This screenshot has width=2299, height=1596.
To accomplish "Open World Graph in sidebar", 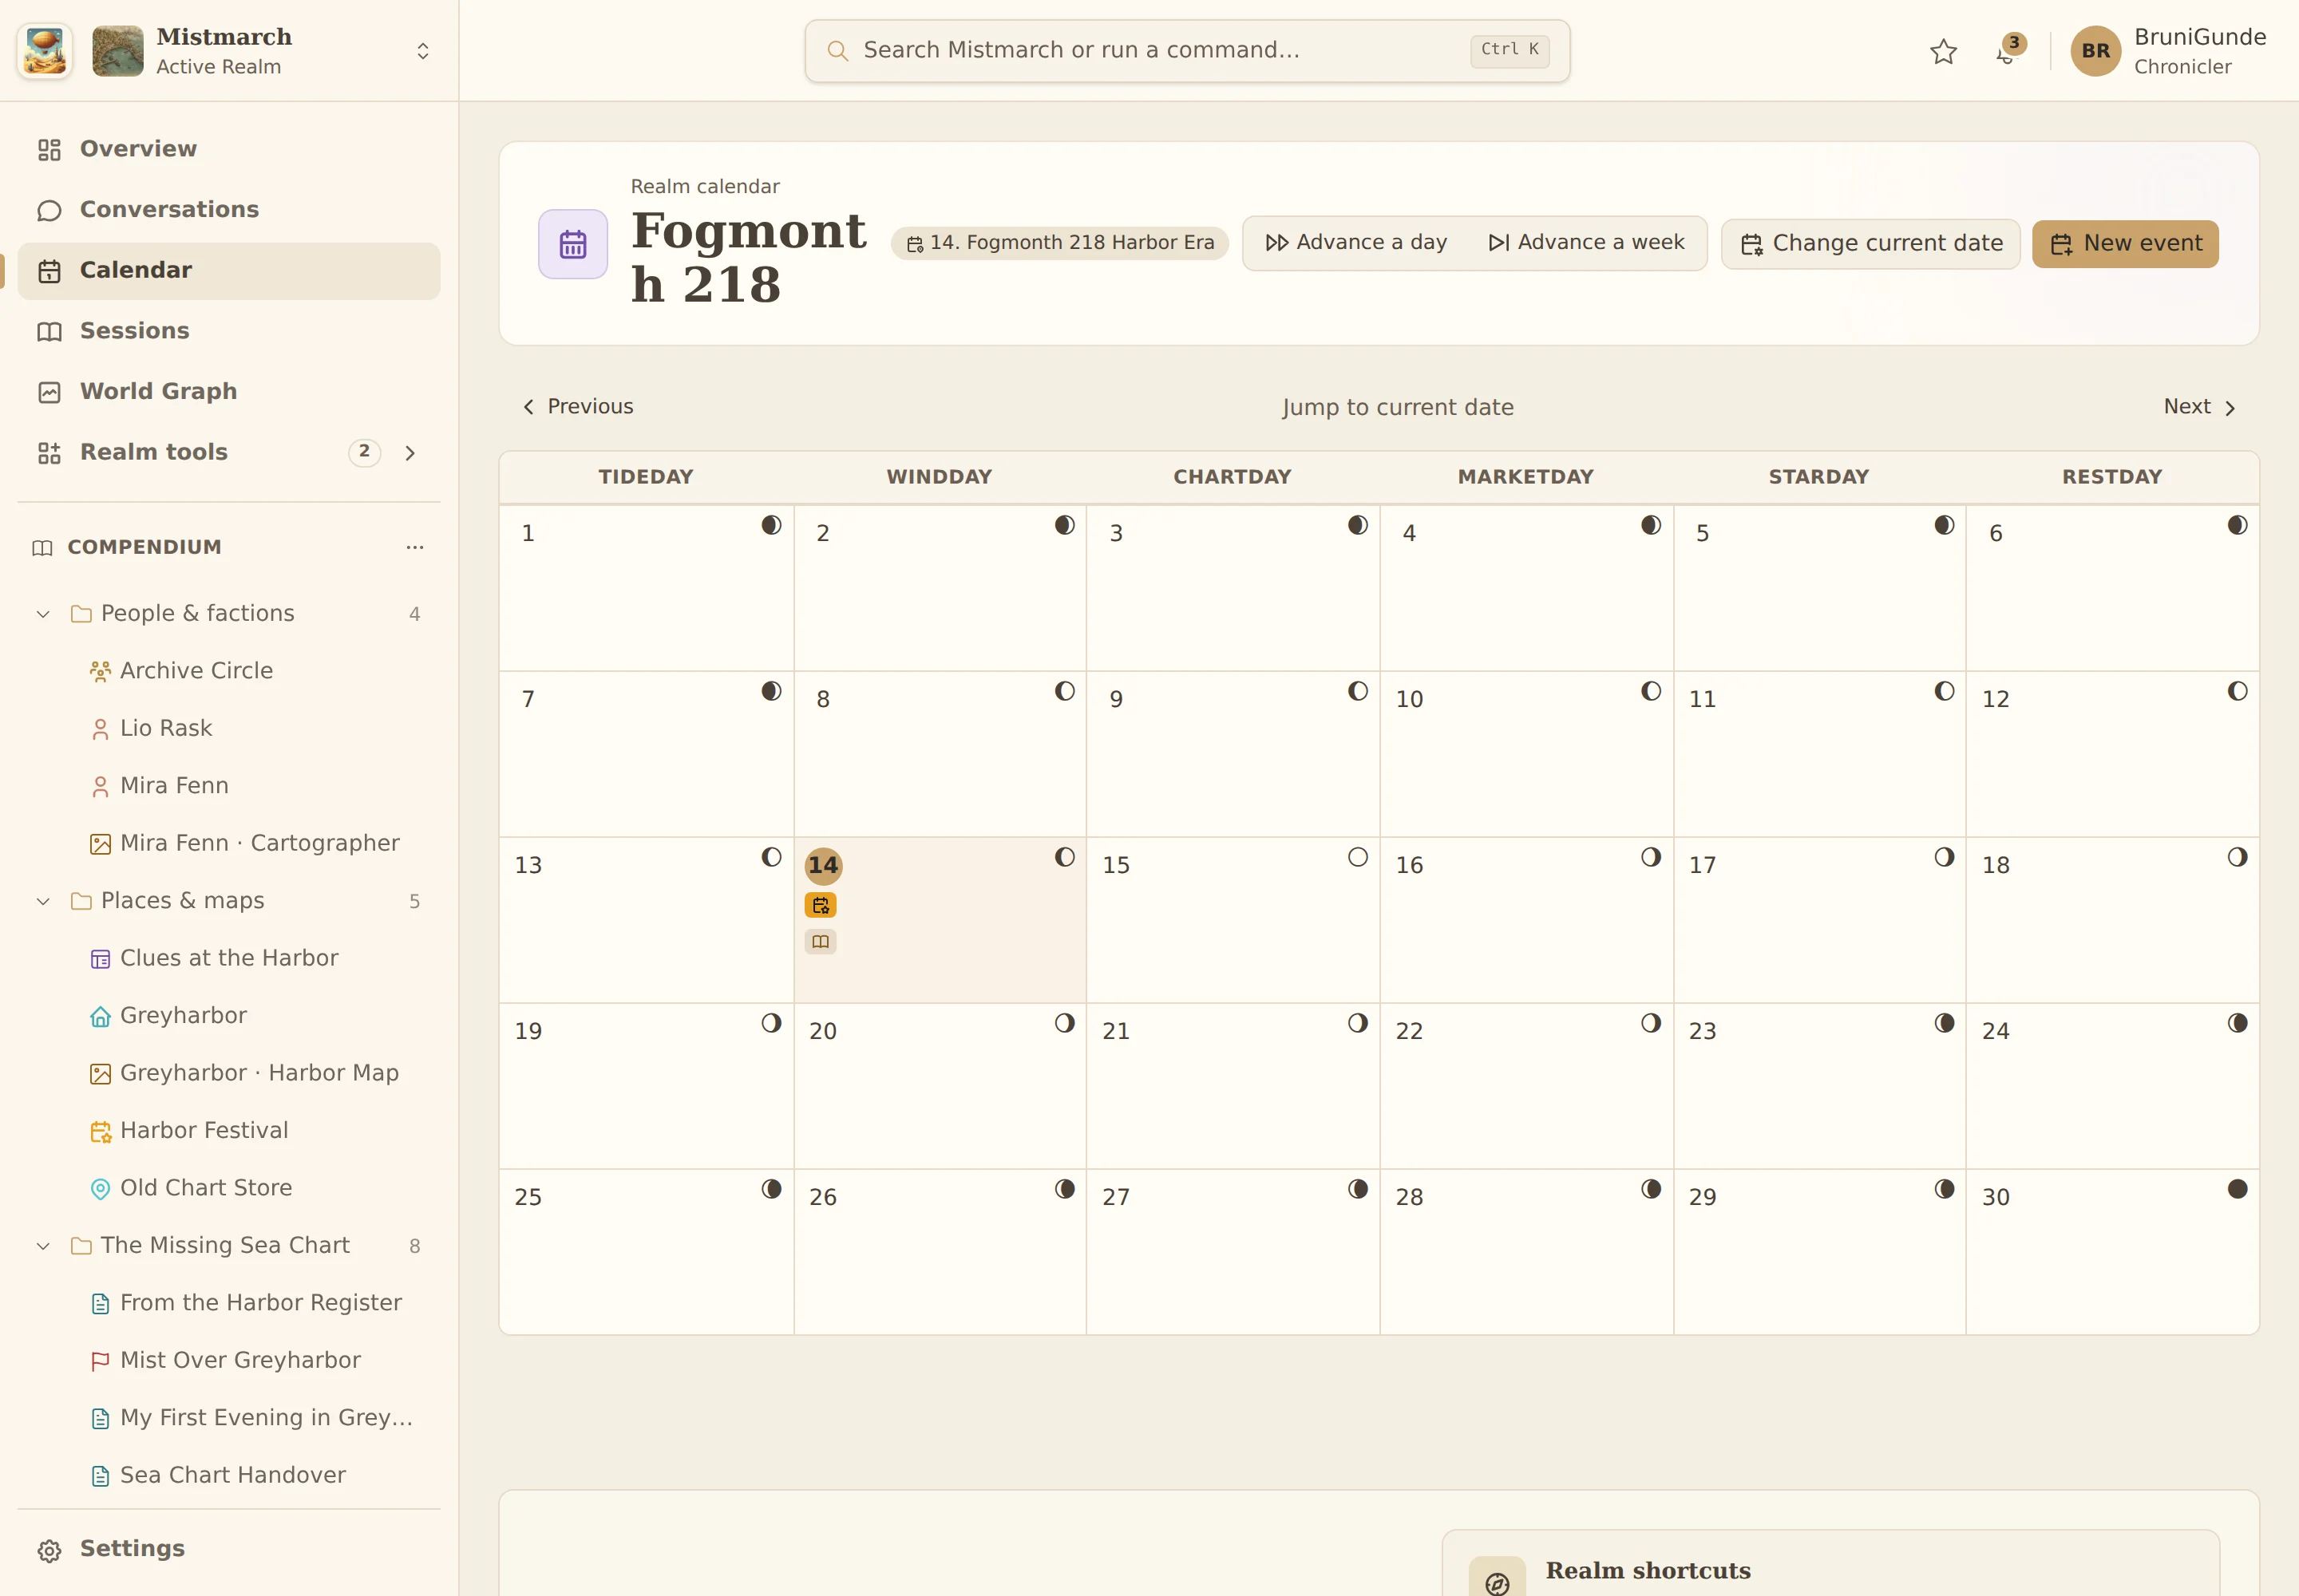I will click(x=229, y=392).
